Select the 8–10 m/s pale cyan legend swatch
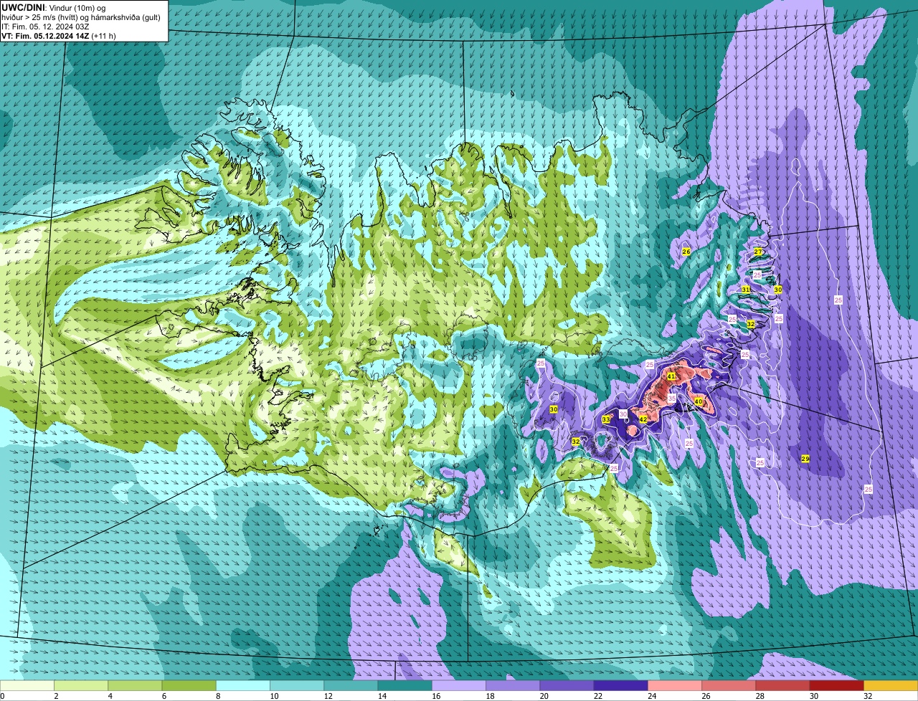Screen dimensions: 918x701 point(243,686)
